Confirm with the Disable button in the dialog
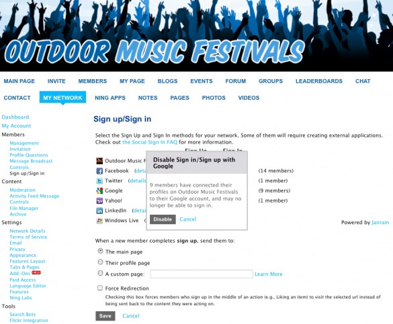 point(163,219)
